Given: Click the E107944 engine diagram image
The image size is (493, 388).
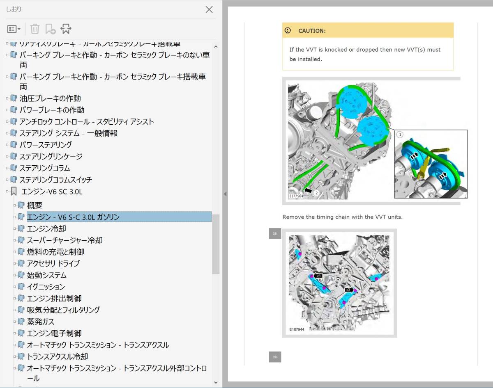Looking at the screenshot, I should tap(339, 283).
